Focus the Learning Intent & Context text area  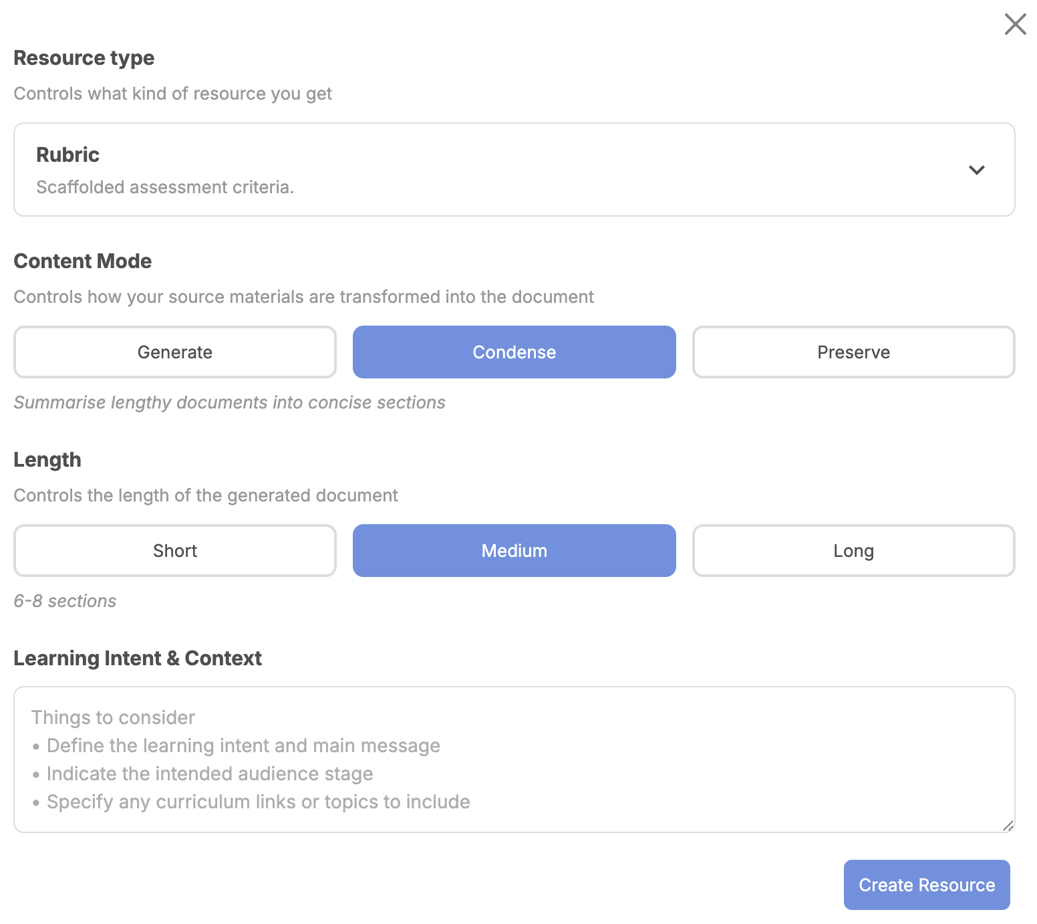pyautogui.click(x=514, y=759)
